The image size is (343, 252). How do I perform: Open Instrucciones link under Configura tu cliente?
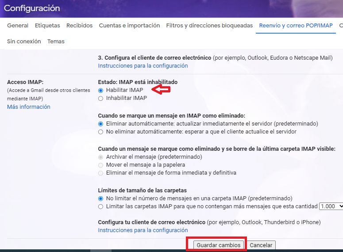[x=143, y=230]
